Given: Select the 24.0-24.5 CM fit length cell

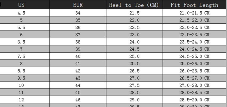Looking at the screenshot, I should coord(194,49).
